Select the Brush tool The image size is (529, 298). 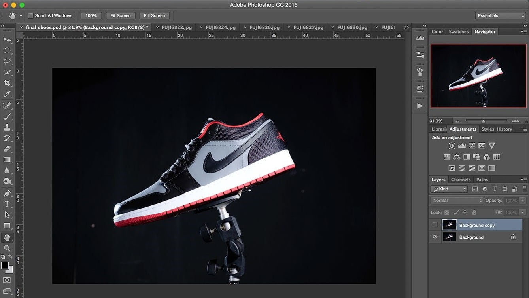(7, 117)
